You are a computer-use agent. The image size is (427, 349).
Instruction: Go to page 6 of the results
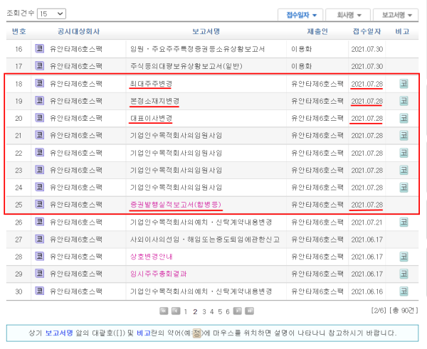pyautogui.click(x=228, y=311)
